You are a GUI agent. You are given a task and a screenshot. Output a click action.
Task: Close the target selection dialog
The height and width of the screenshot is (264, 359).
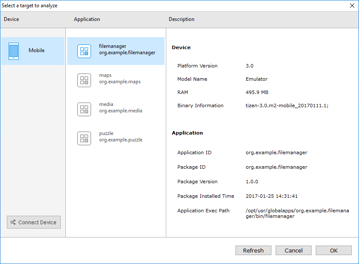click(352, 6)
